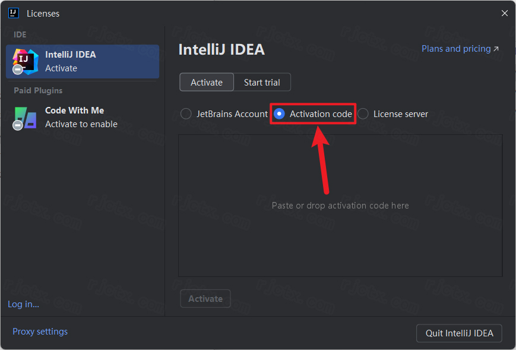Close the Licenses dialog window
This screenshot has height=350, width=516.
coord(504,13)
